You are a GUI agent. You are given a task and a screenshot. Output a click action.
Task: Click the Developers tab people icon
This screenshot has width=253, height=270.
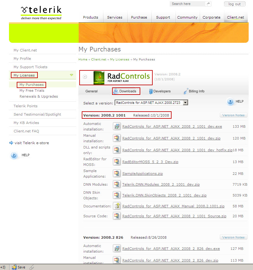[x=151, y=91]
